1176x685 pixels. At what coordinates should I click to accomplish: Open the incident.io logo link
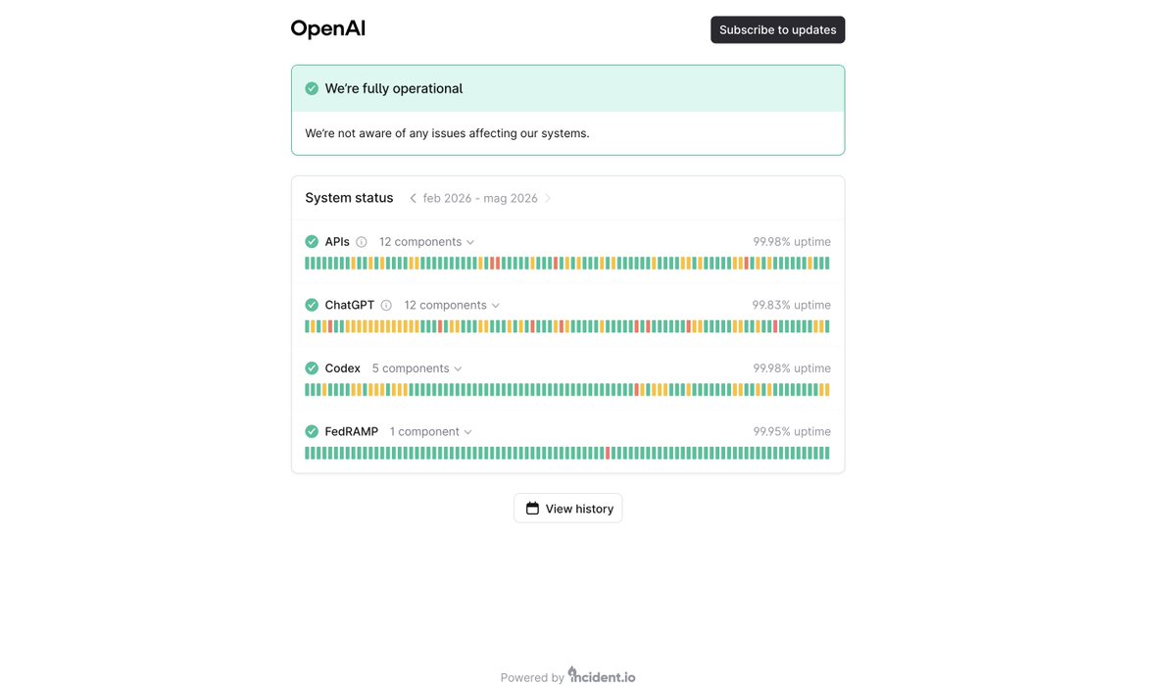point(602,675)
